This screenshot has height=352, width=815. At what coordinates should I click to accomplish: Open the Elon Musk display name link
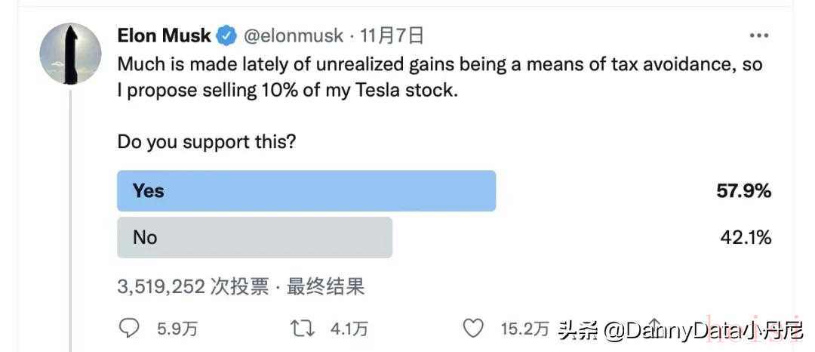(164, 36)
